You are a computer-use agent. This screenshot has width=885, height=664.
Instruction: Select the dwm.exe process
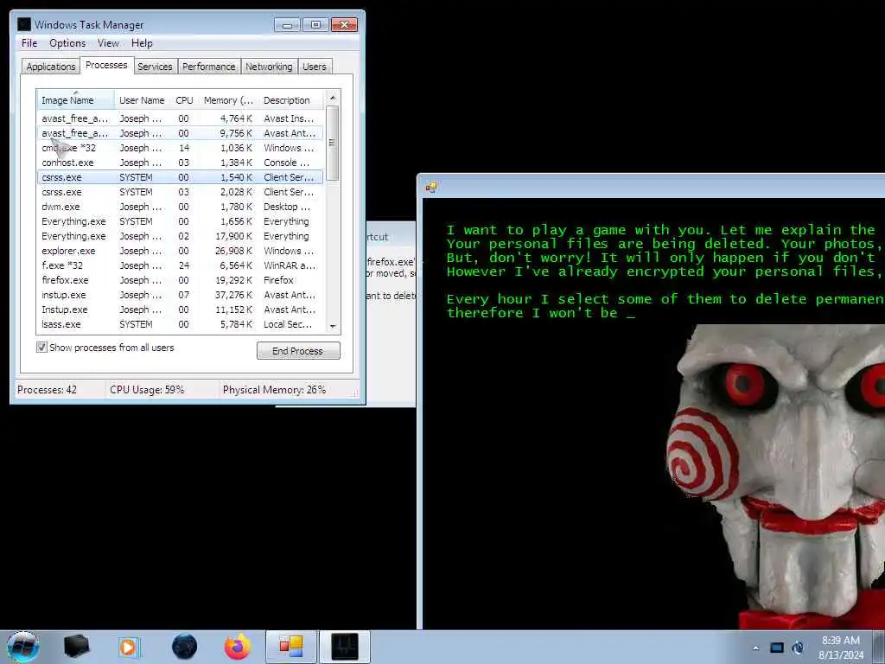(181, 207)
